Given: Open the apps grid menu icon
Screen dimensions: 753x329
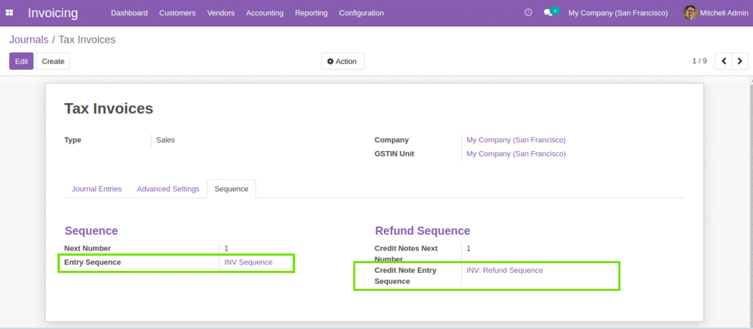Looking at the screenshot, I should [x=9, y=13].
